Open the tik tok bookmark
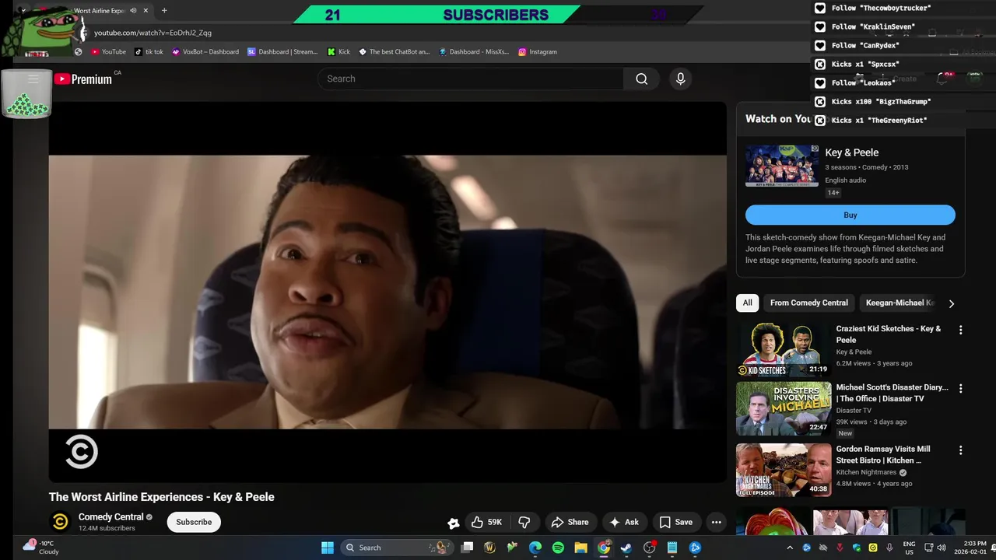Viewport: 996px width, 560px height. pyautogui.click(x=149, y=52)
